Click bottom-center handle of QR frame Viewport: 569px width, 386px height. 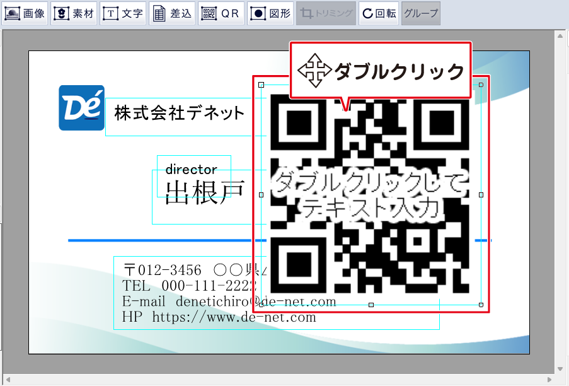coord(371,305)
